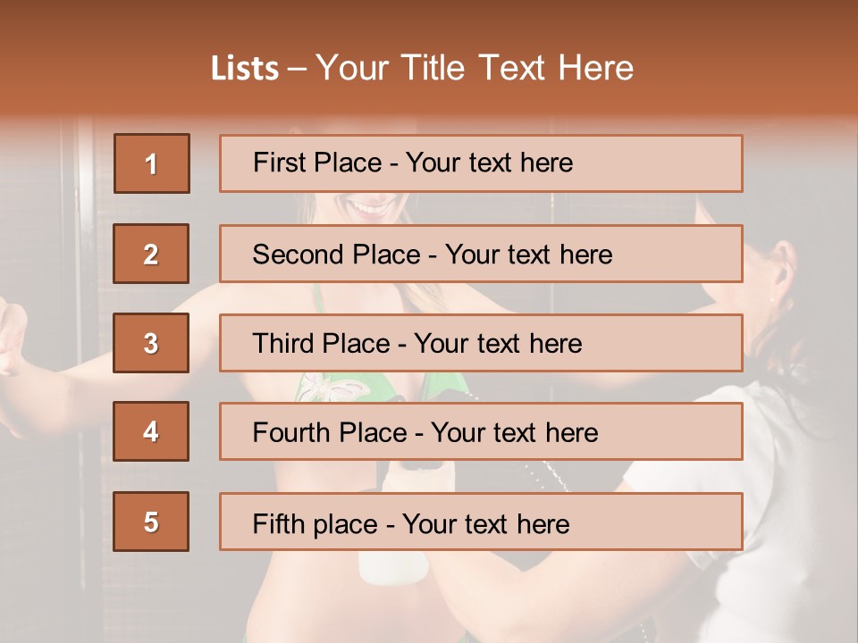
Task: Click the number 5 box
Action: click(151, 522)
